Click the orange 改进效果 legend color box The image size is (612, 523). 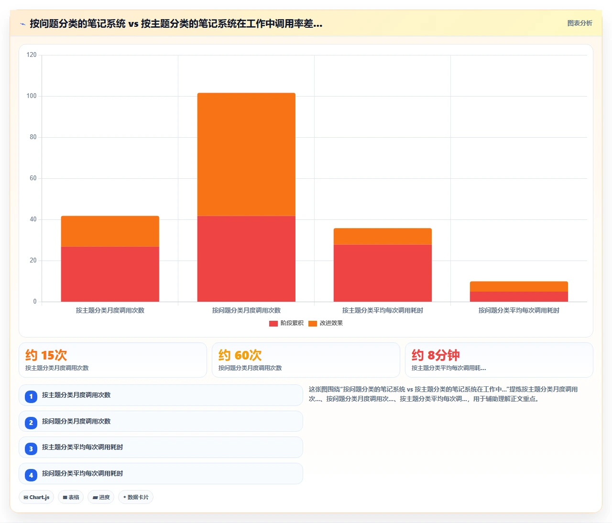coord(313,324)
